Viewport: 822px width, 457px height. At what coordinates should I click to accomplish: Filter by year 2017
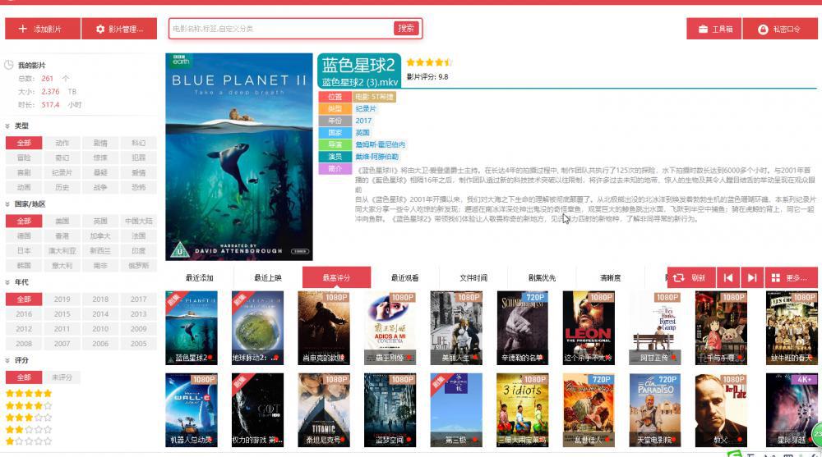pos(138,299)
